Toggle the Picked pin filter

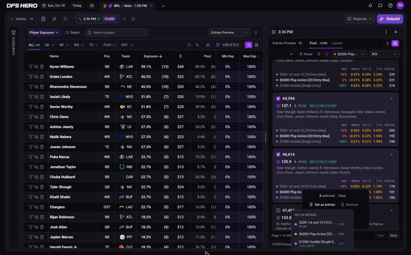point(306,54)
